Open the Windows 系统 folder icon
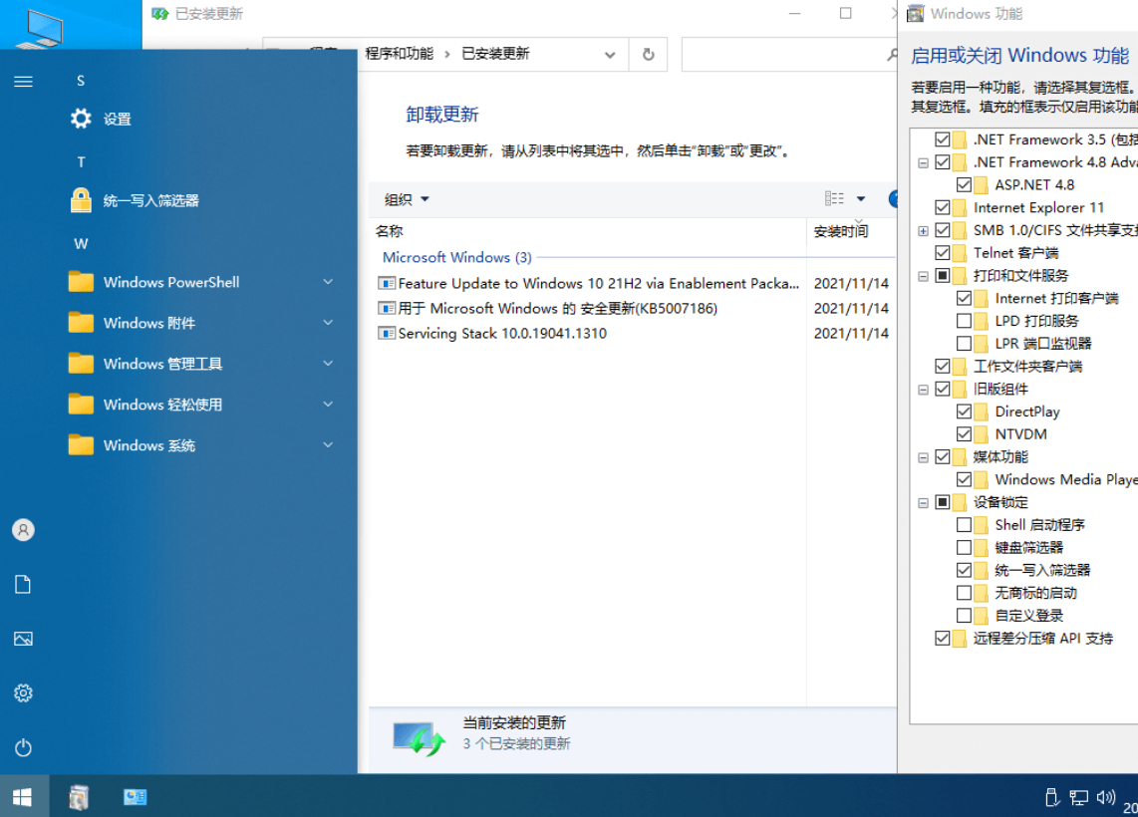Viewport: 1138px width, 817px height. [x=81, y=444]
